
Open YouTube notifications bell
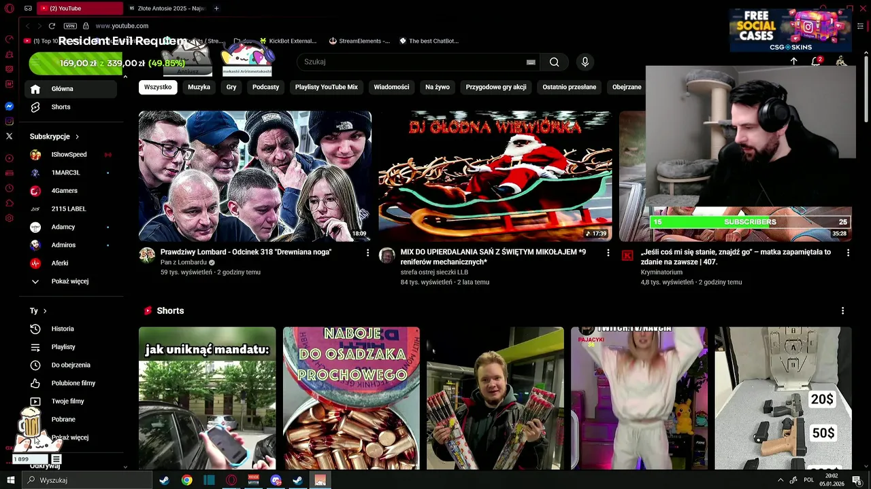point(816,61)
